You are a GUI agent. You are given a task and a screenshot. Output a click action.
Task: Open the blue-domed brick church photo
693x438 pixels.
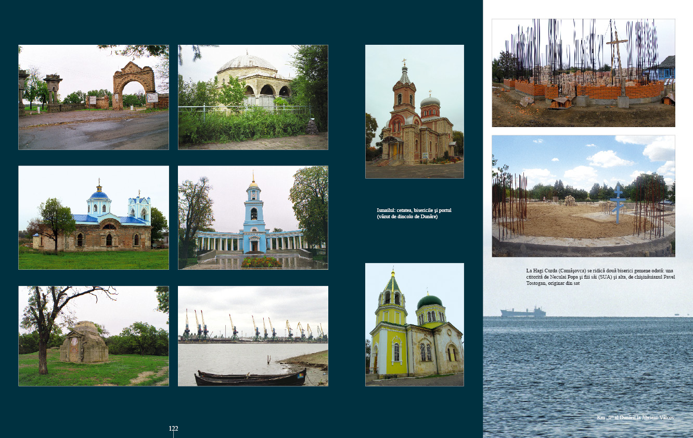94,217
